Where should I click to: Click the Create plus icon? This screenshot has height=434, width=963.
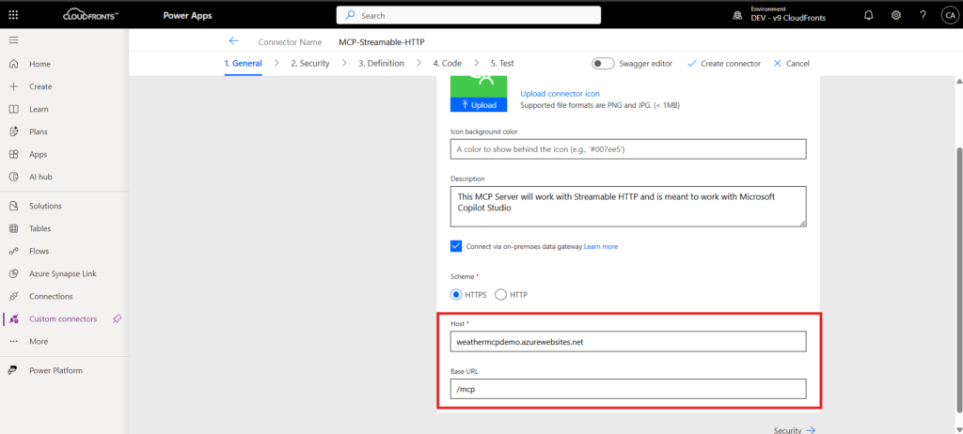tap(13, 86)
